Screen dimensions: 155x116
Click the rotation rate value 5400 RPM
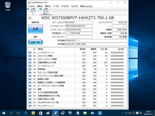[120, 30]
